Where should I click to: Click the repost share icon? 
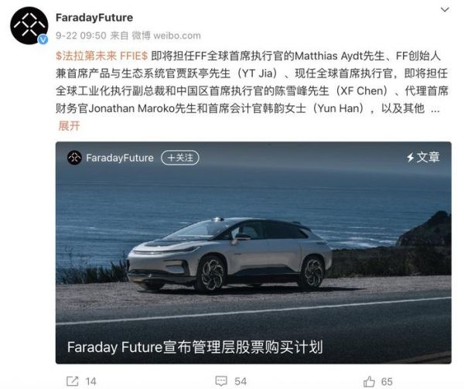click(73, 381)
